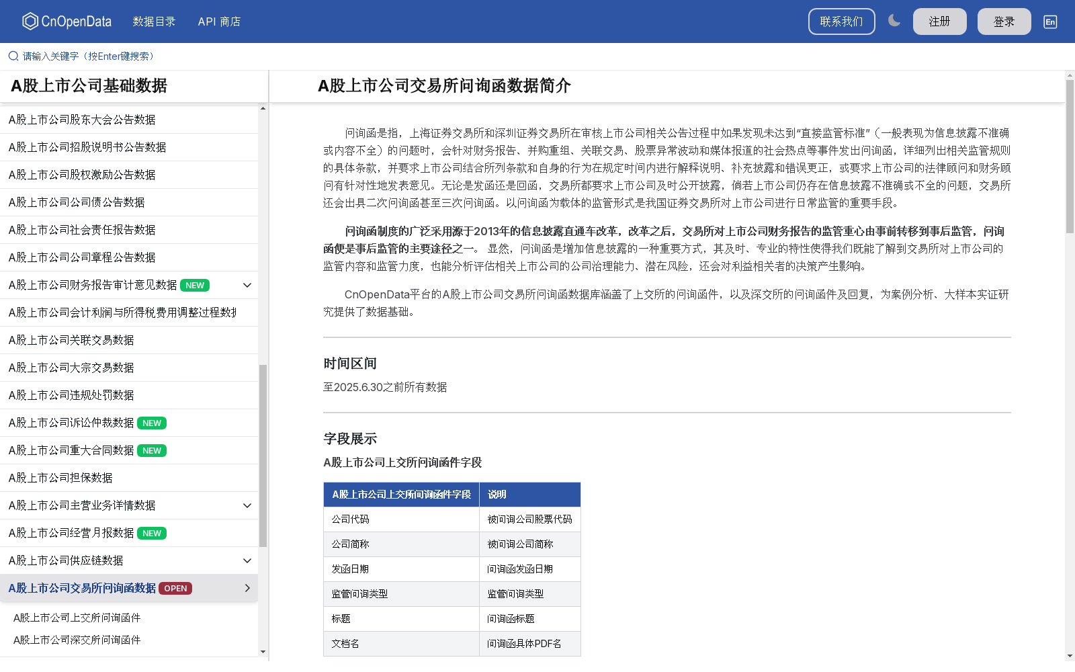Click NEW badge beside 诉讼仲裁数据
This screenshot has width=1075, height=672.
click(x=152, y=423)
